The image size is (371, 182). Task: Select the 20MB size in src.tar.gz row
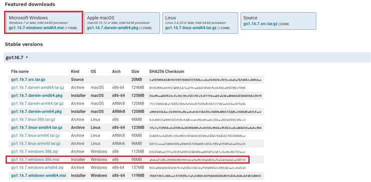pos(137,79)
